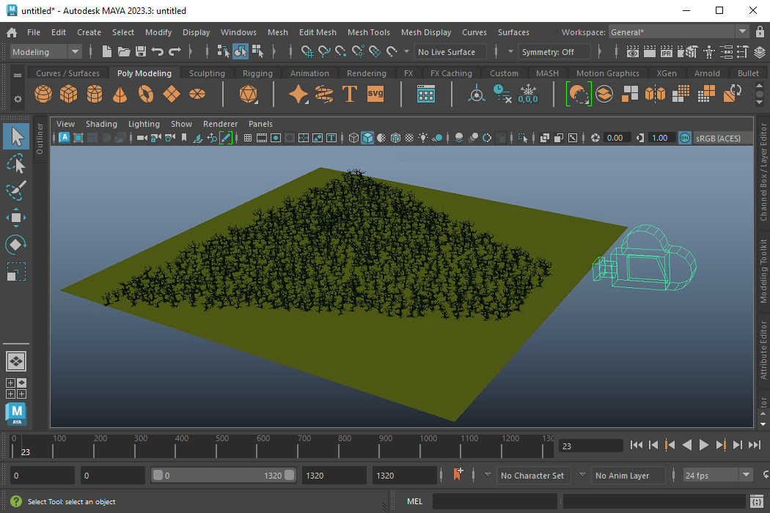770x513 pixels.
Task: Select the Rotate tool in the toolbox
Action: tap(16, 245)
